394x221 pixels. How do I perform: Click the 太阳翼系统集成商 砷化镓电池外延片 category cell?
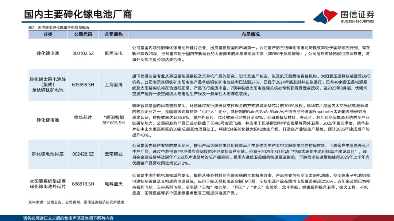point(48,184)
